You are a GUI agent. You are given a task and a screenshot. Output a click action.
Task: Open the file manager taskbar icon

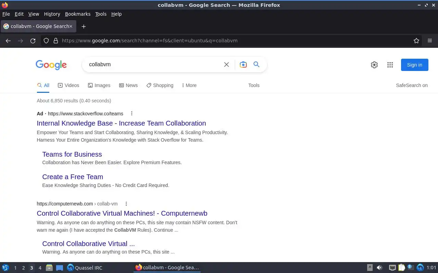tap(49, 268)
